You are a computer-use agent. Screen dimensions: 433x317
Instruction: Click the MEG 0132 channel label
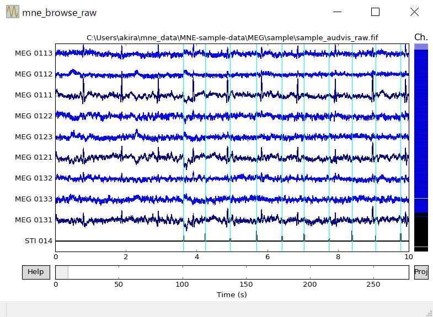click(x=34, y=178)
